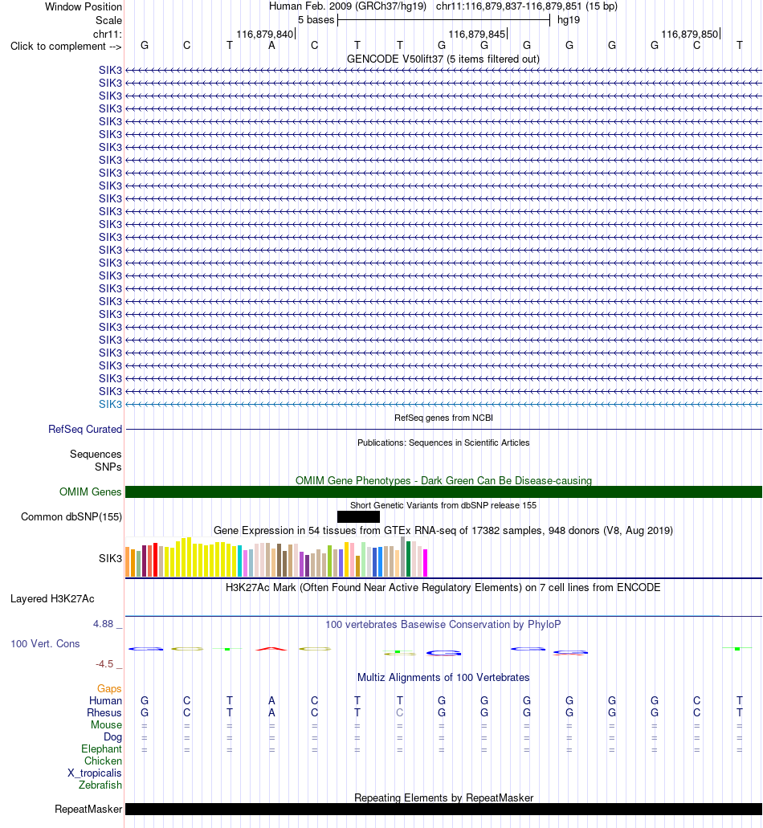Click the 'Layered H3K27Ac' label
763x828 pixels.
[x=52, y=599]
